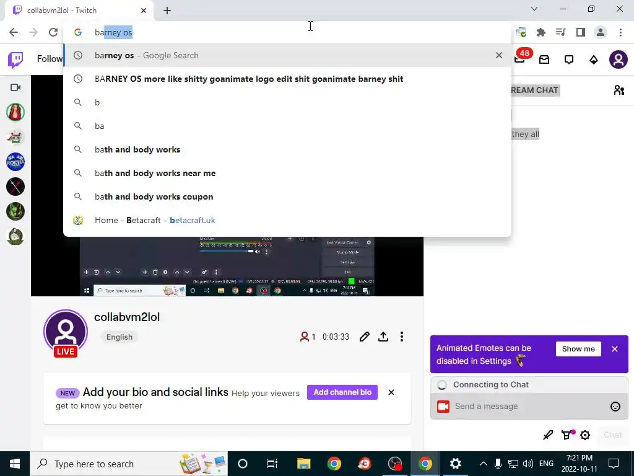Click the collabvm2lol channel name

[x=127, y=317]
